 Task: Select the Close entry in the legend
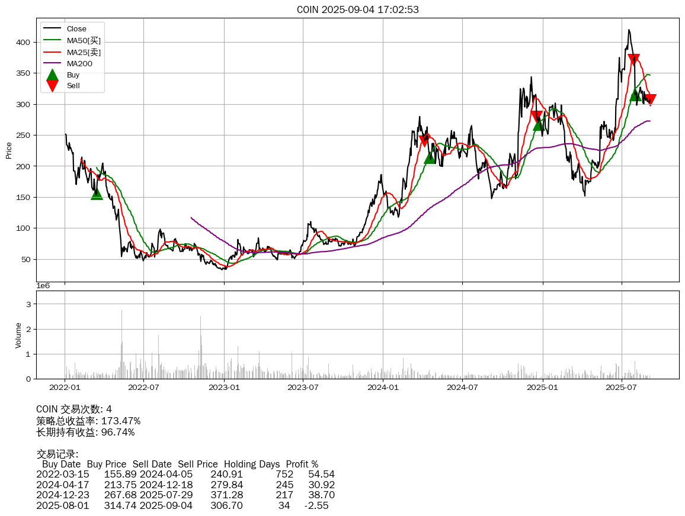coord(76,29)
